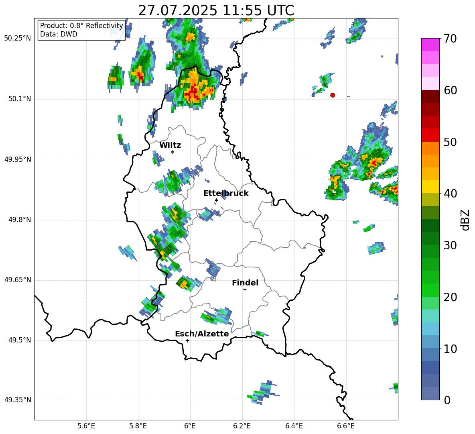
Task: Click the 49.5°N latitude label
Action: point(20,340)
